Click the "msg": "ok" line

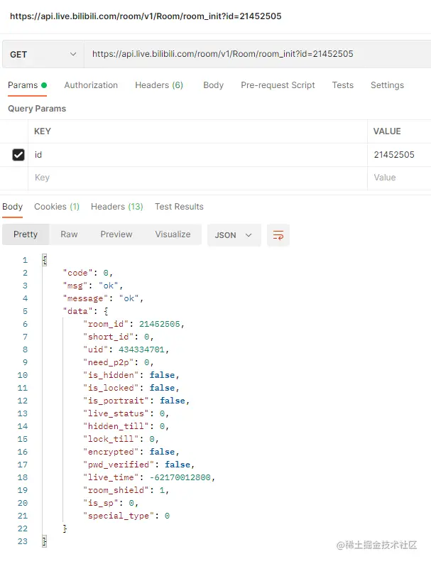pos(93,286)
